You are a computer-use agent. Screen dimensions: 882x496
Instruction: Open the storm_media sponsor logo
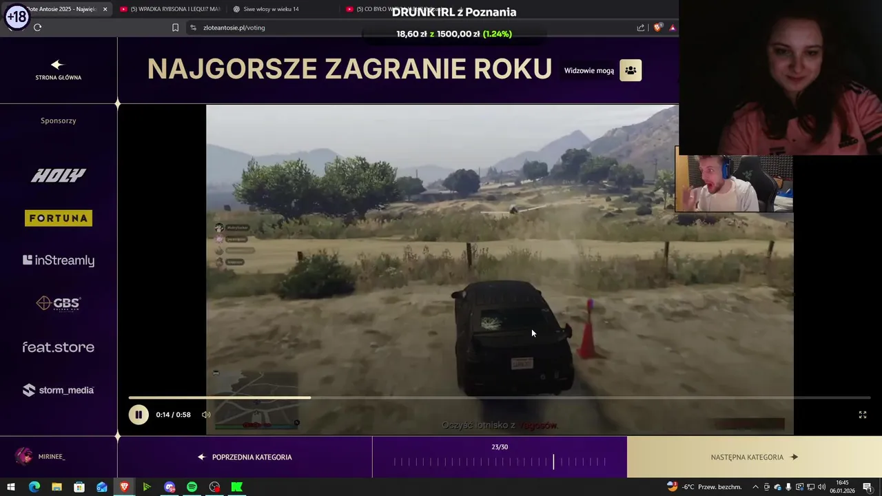pyautogui.click(x=58, y=390)
